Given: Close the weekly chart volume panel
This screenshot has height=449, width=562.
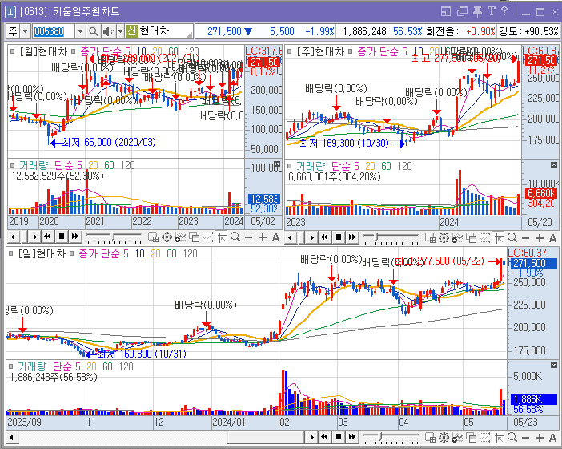Looking at the screenshot, I should click(x=554, y=164).
